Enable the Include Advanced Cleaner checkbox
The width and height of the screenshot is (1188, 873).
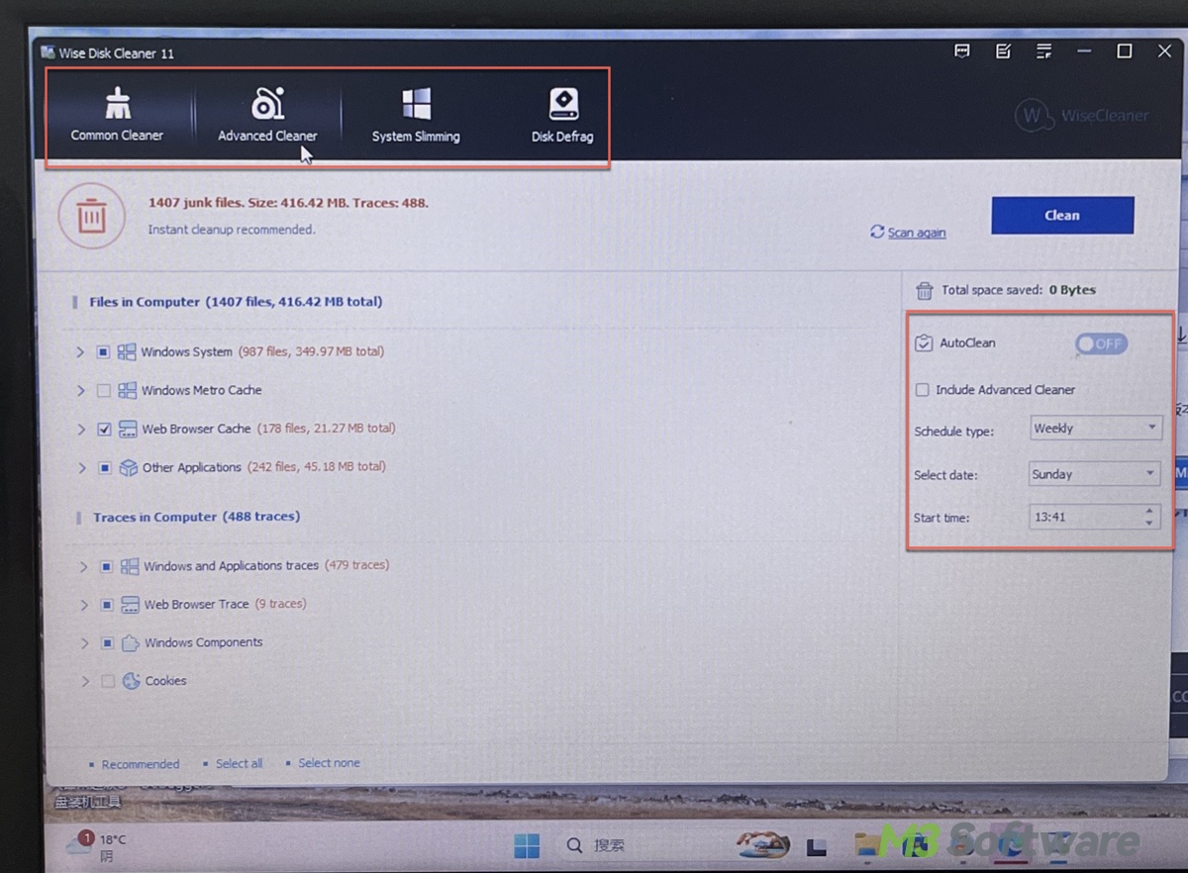923,390
